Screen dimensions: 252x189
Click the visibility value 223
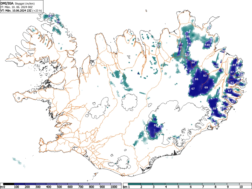(187, 54)
